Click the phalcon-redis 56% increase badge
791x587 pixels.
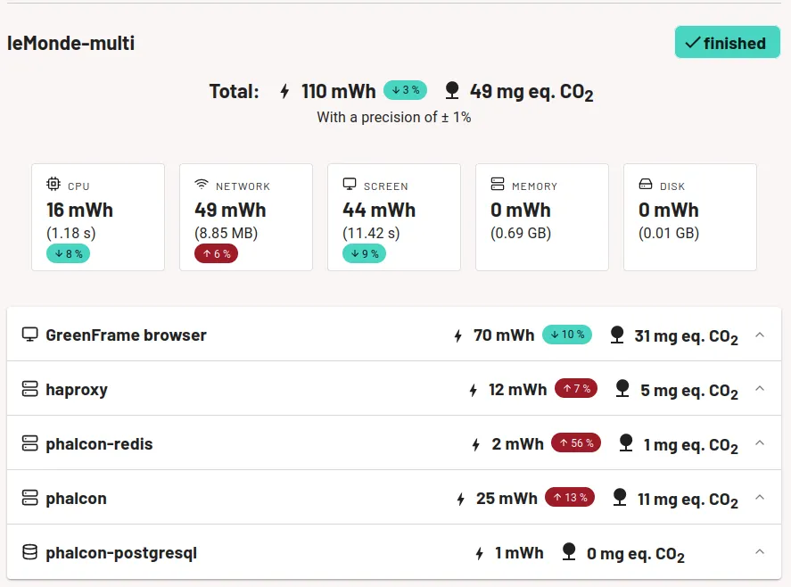(x=576, y=442)
